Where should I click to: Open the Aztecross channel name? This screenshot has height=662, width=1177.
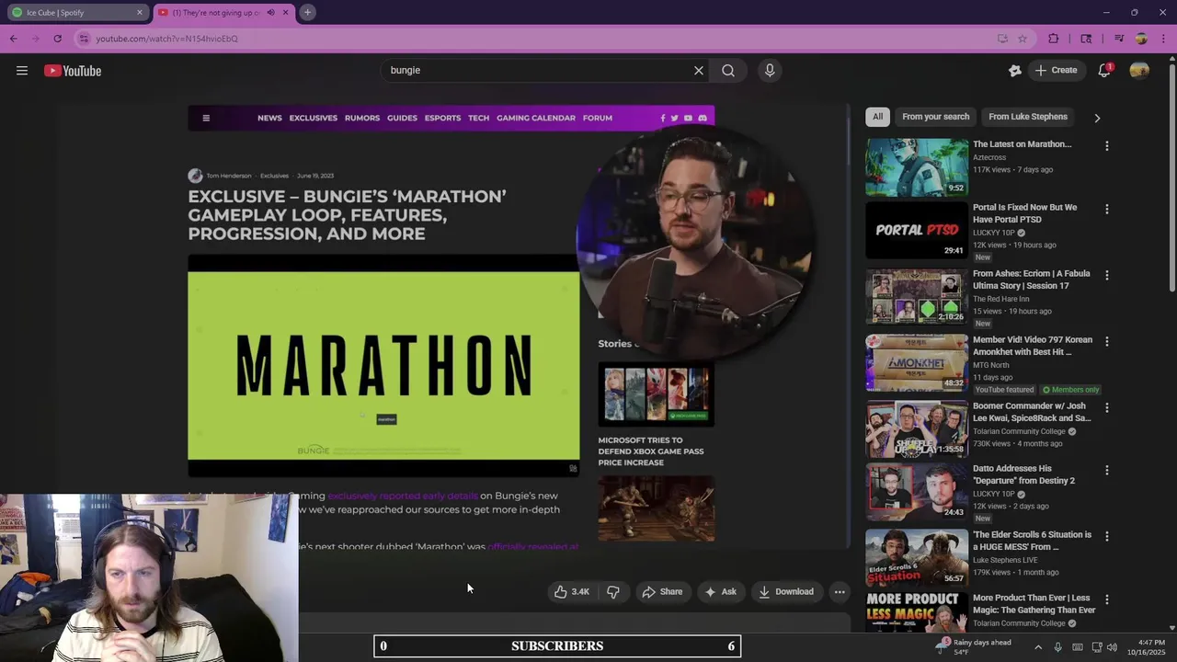989,157
